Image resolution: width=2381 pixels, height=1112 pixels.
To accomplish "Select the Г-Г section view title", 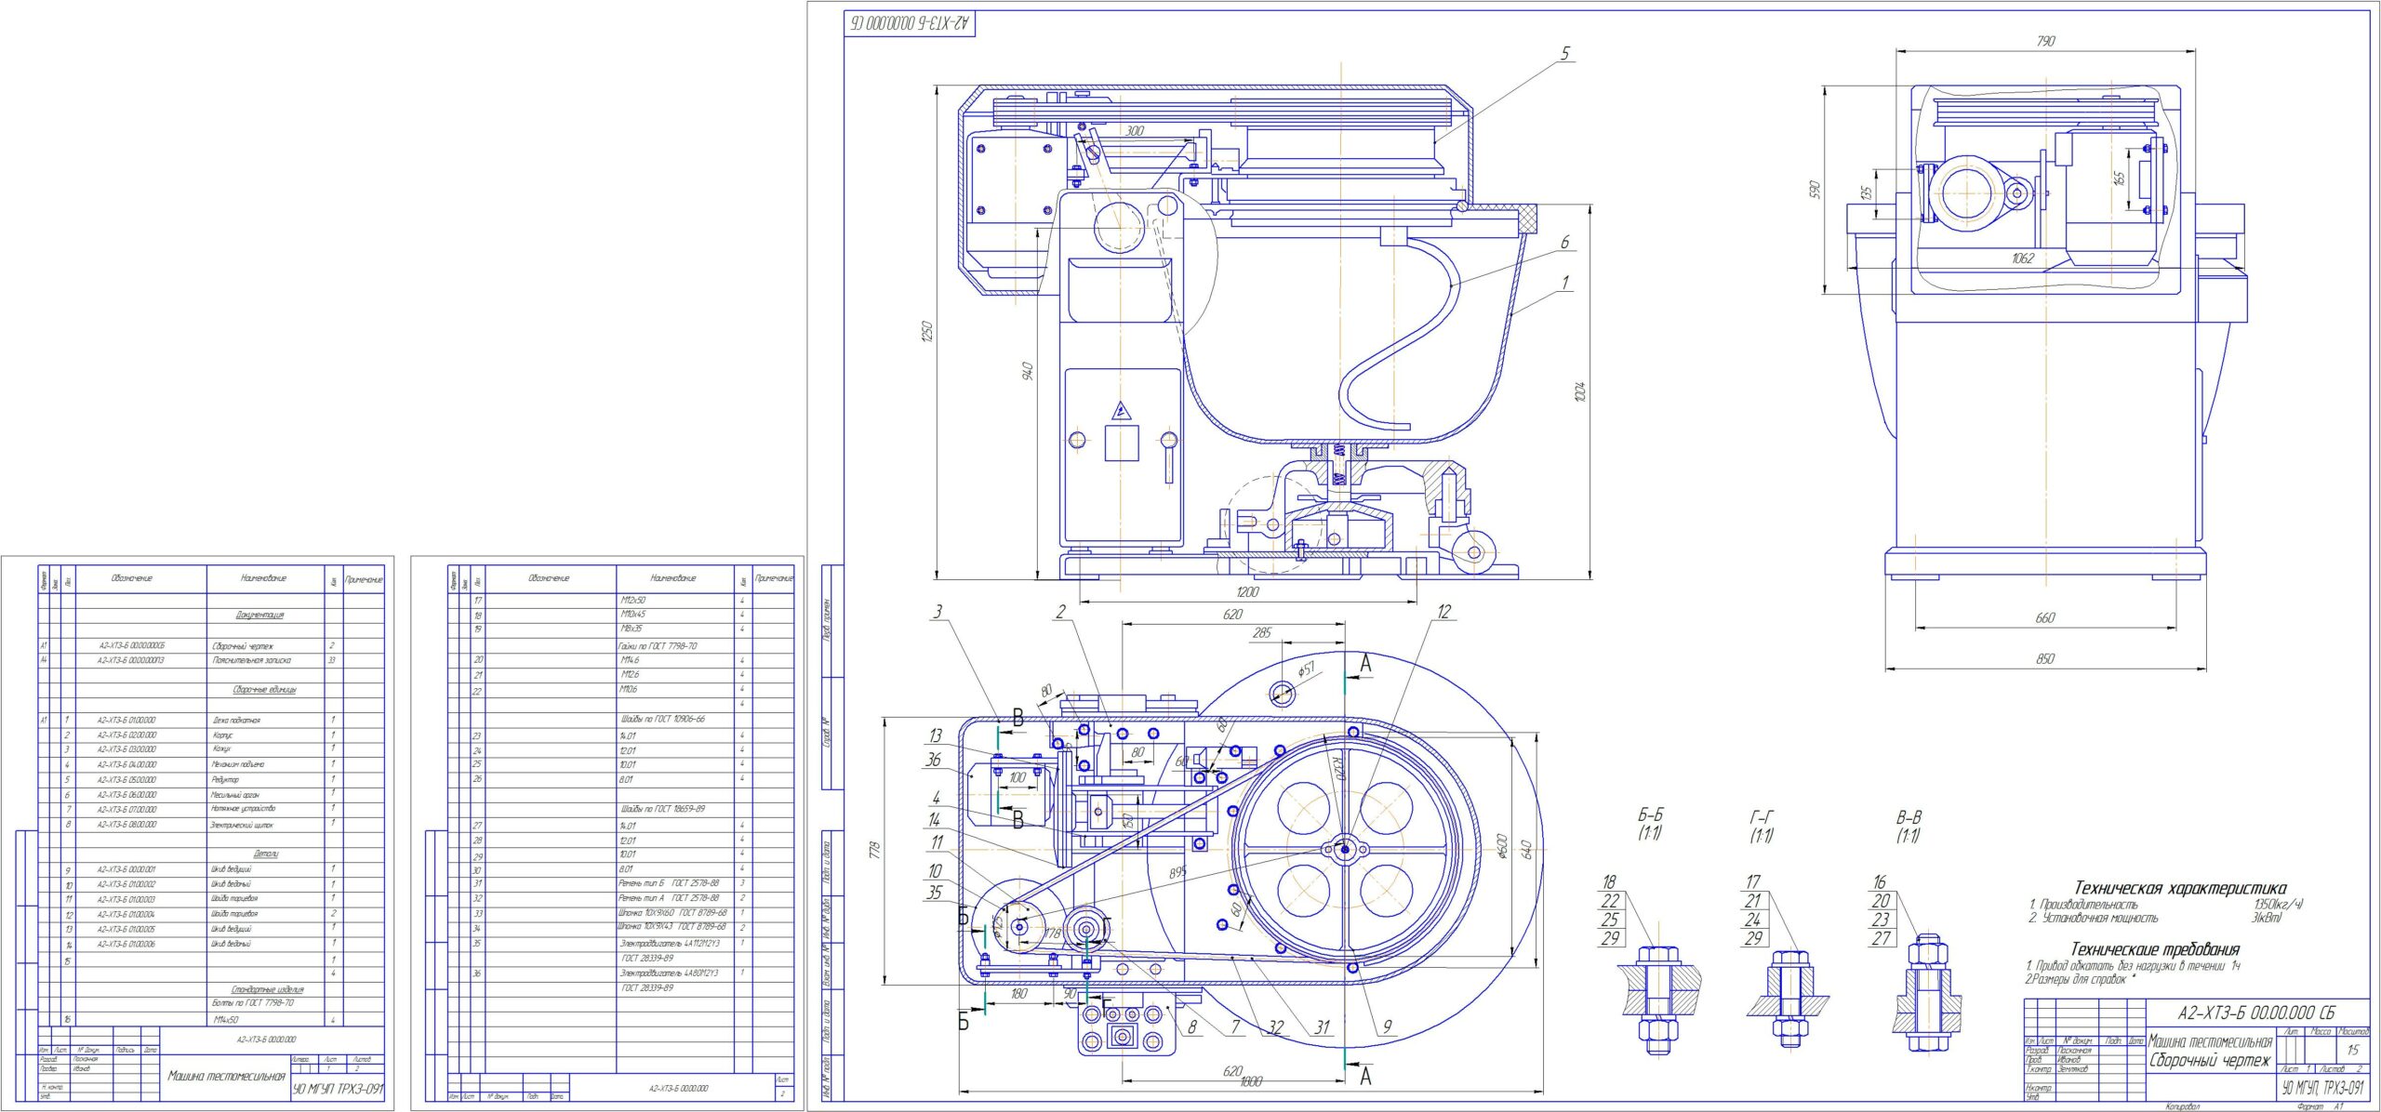I will click(x=1762, y=817).
